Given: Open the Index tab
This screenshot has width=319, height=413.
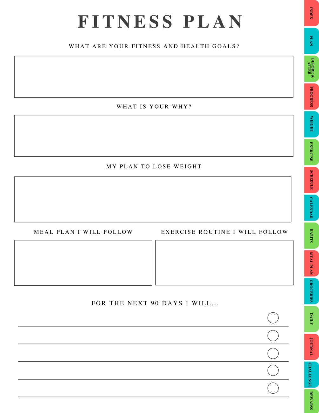Looking at the screenshot, I should point(311,13).
